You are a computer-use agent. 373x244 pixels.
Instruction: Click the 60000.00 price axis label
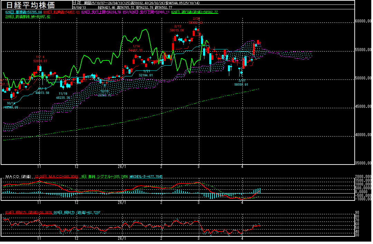point(363,21)
